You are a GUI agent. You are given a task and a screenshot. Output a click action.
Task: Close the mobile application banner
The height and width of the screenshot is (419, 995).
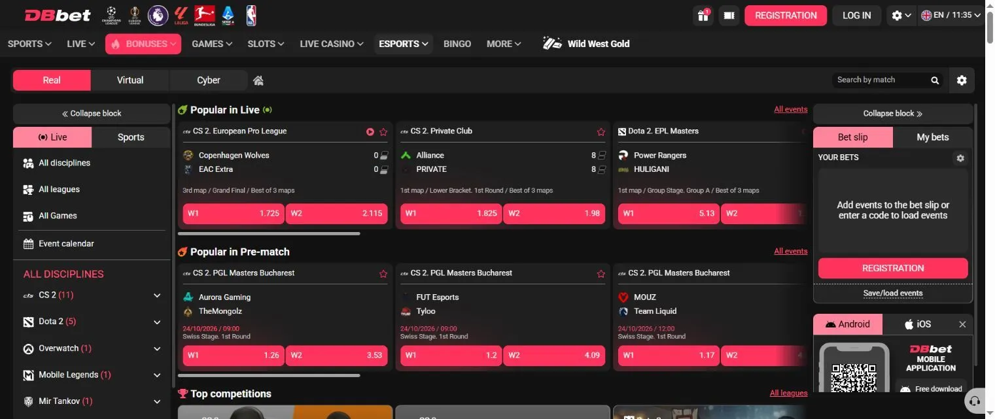coord(962,324)
